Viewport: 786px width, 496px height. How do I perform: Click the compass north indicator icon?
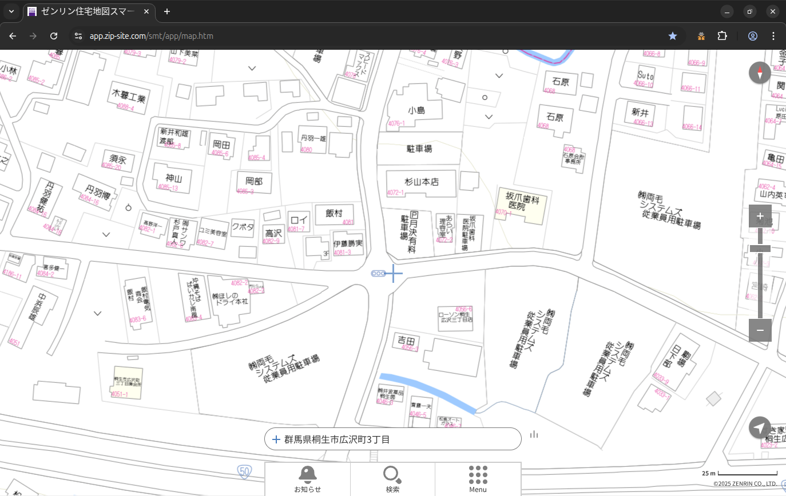[760, 73]
